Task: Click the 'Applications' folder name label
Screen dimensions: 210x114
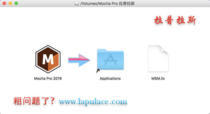Action: coord(110,79)
